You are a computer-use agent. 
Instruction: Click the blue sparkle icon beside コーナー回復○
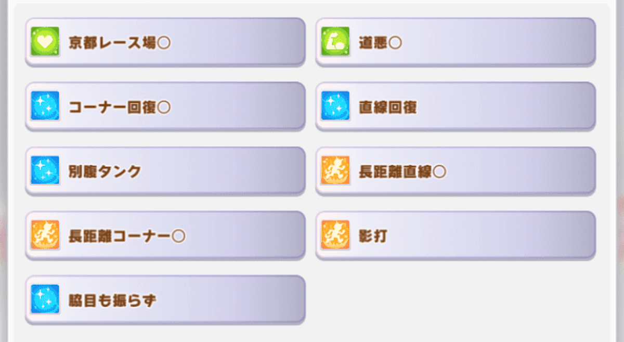[45, 106]
